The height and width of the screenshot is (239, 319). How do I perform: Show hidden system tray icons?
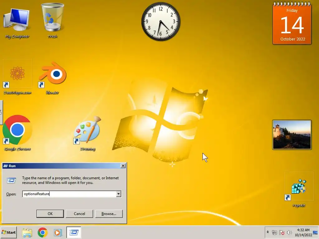[x=268, y=232]
